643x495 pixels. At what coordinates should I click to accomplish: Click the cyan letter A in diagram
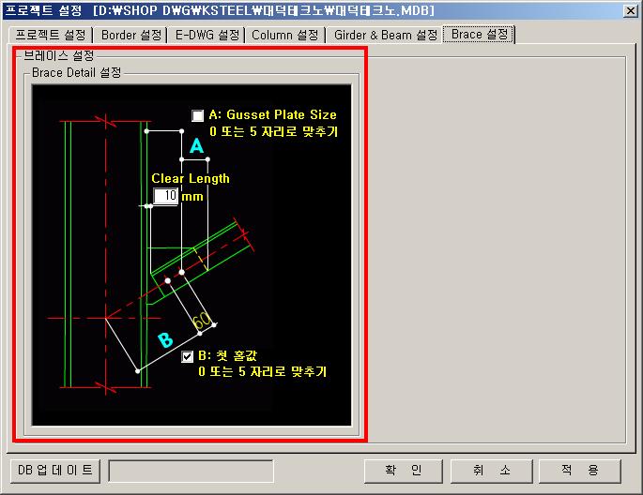(197, 145)
